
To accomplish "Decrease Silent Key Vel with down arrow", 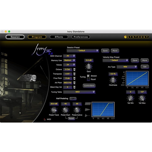I will point(74,88).
